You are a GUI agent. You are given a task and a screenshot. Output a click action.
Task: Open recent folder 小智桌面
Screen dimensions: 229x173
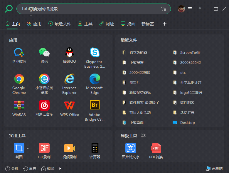(133, 122)
